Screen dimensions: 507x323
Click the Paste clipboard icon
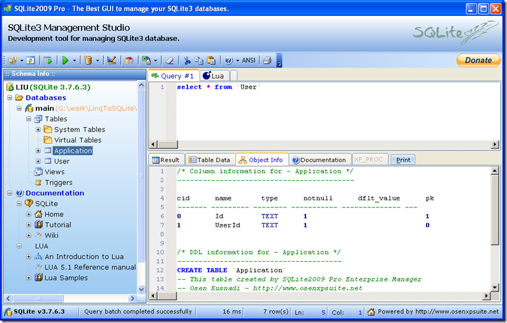point(210,61)
